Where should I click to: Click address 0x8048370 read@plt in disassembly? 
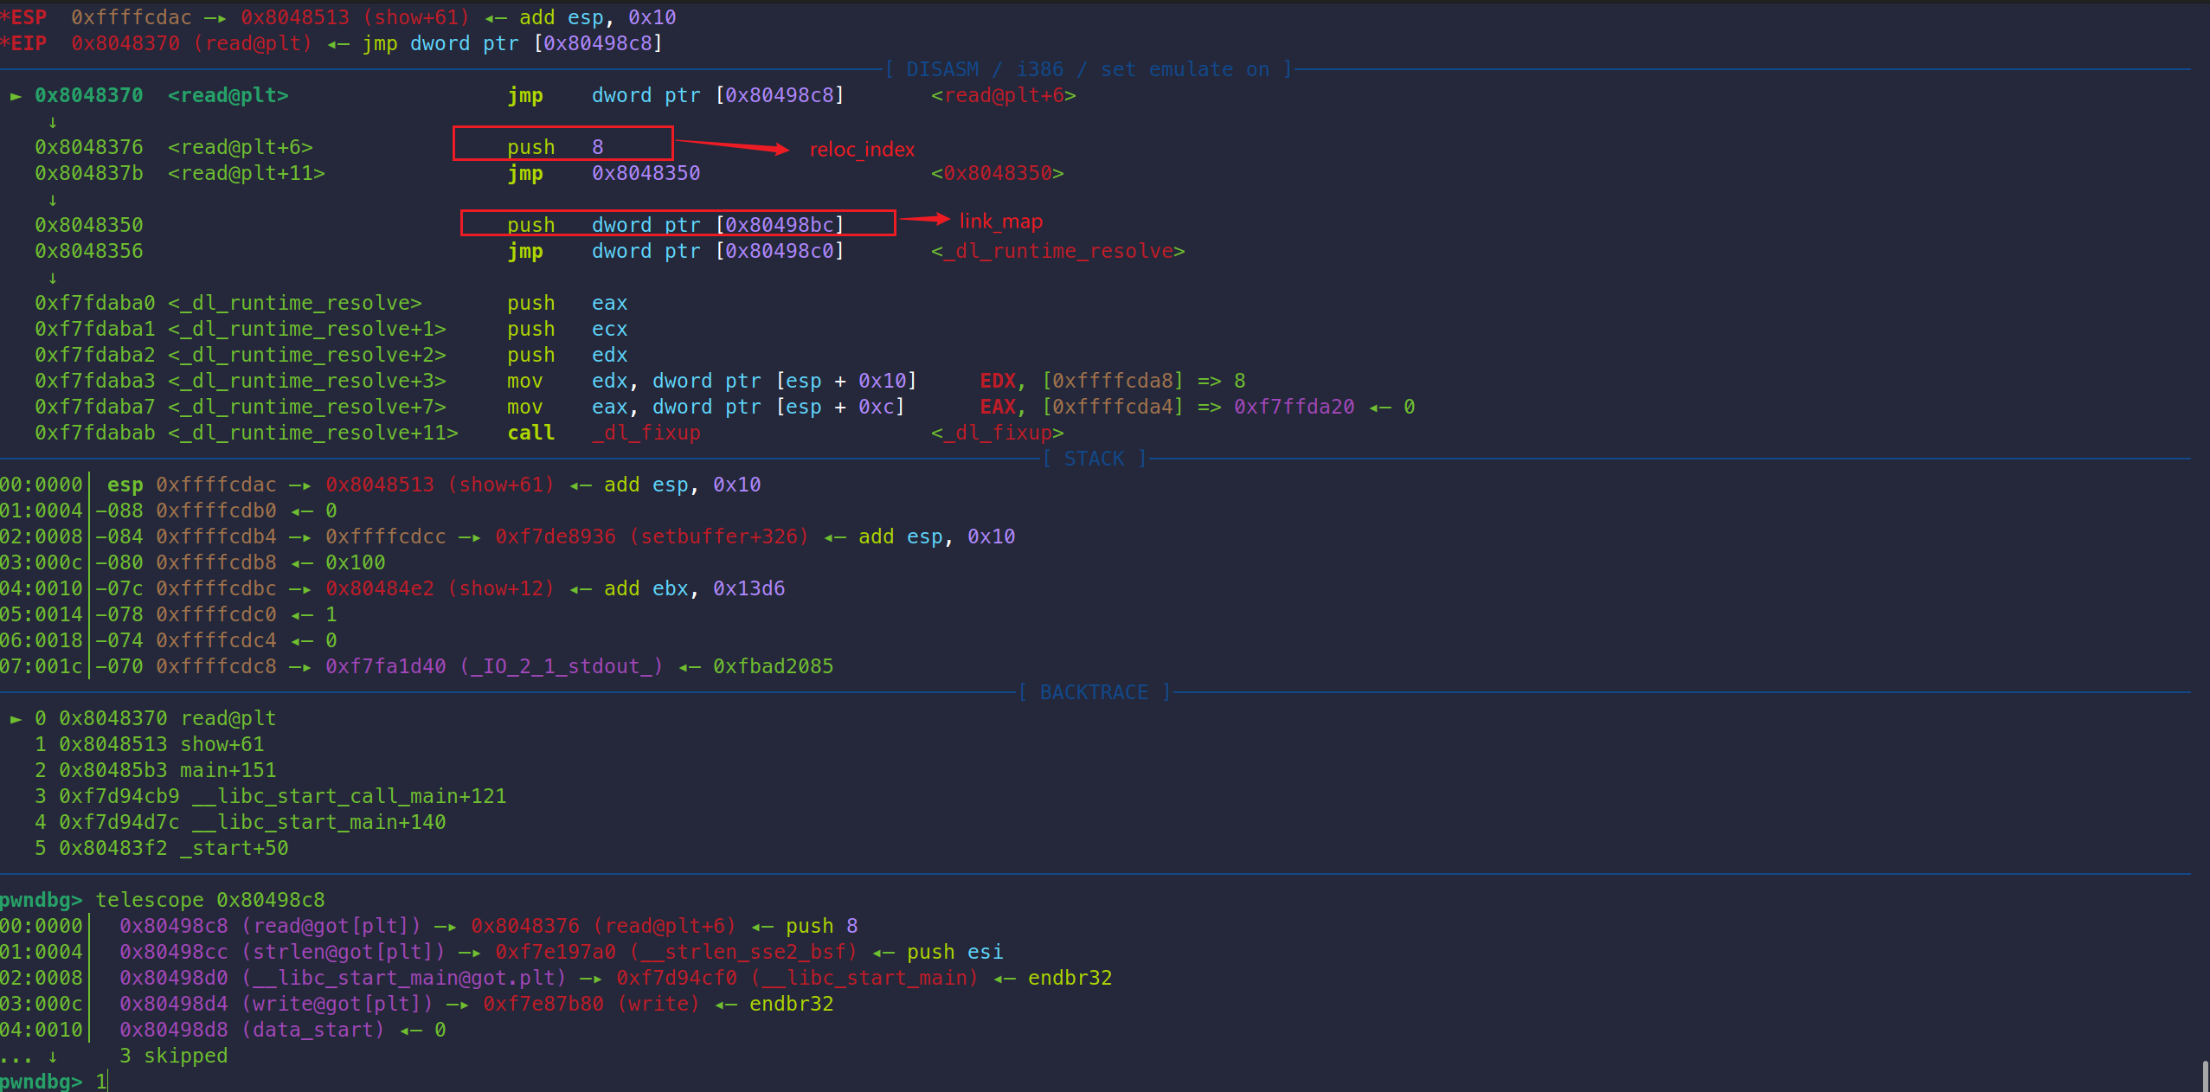pos(88,96)
